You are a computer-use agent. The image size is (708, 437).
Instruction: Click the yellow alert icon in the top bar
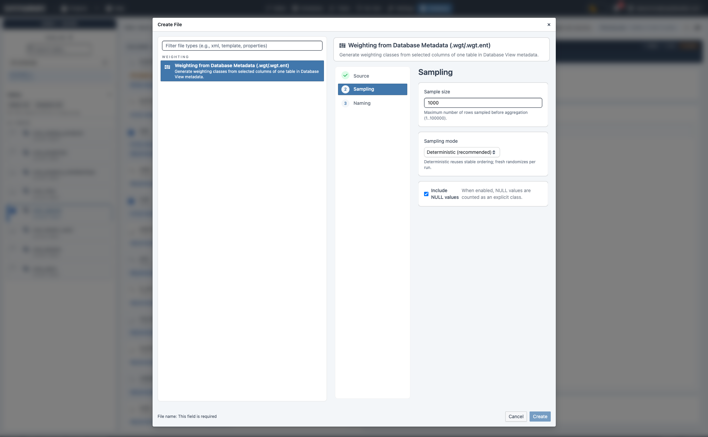[593, 8]
